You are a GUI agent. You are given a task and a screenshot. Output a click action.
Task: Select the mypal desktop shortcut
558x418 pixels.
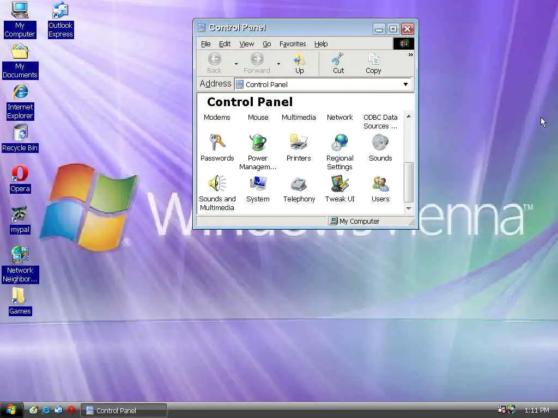[20, 220]
